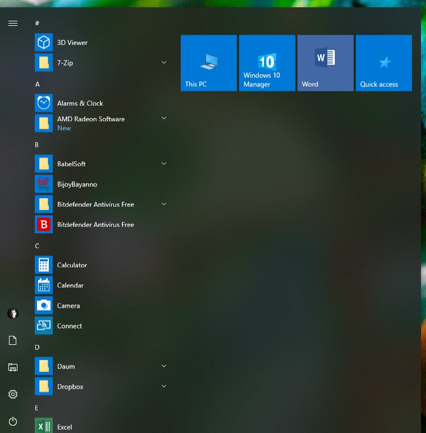Open Pictures from Start sidebar
The image size is (426, 433).
click(13, 367)
